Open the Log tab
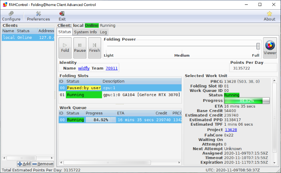The image size is (281, 173). pos(104,32)
